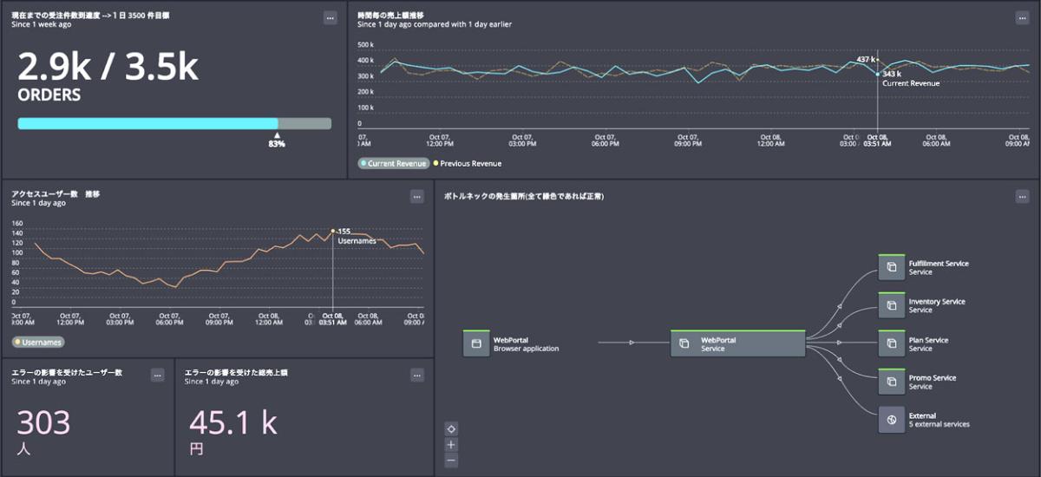Open options menu for affected users widget
This screenshot has height=477, width=1041.
click(x=157, y=376)
